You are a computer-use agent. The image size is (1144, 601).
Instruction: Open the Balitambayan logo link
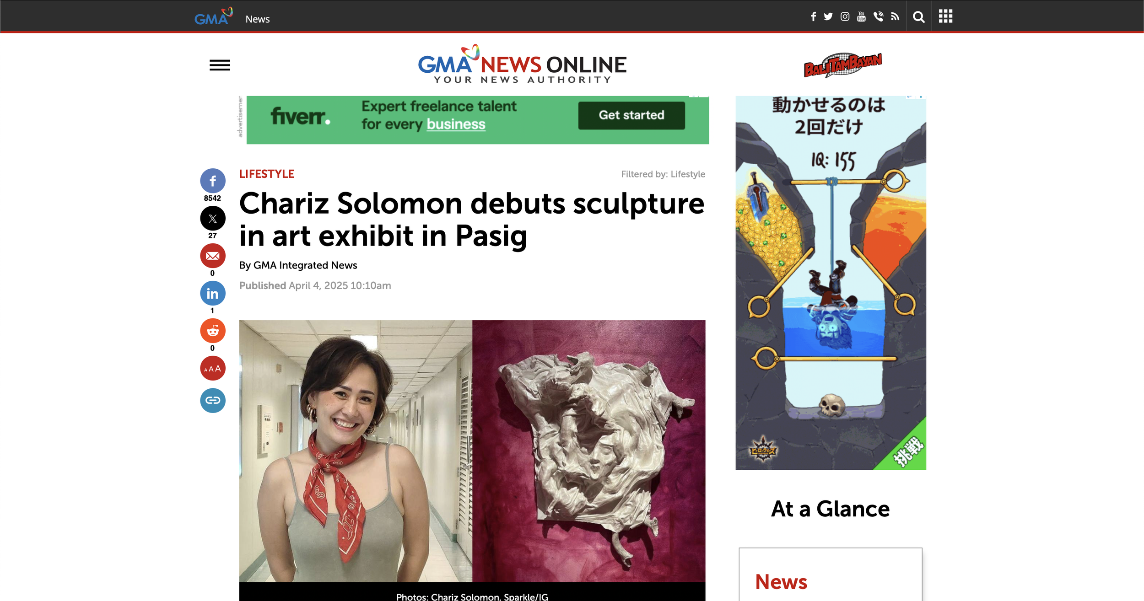[x=843, y=65]
